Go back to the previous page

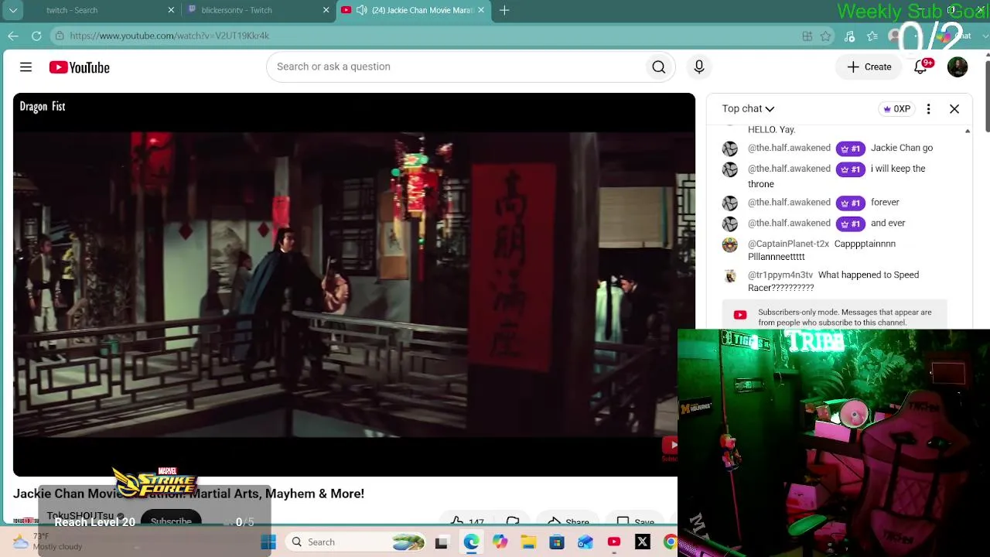click(13, 36)
